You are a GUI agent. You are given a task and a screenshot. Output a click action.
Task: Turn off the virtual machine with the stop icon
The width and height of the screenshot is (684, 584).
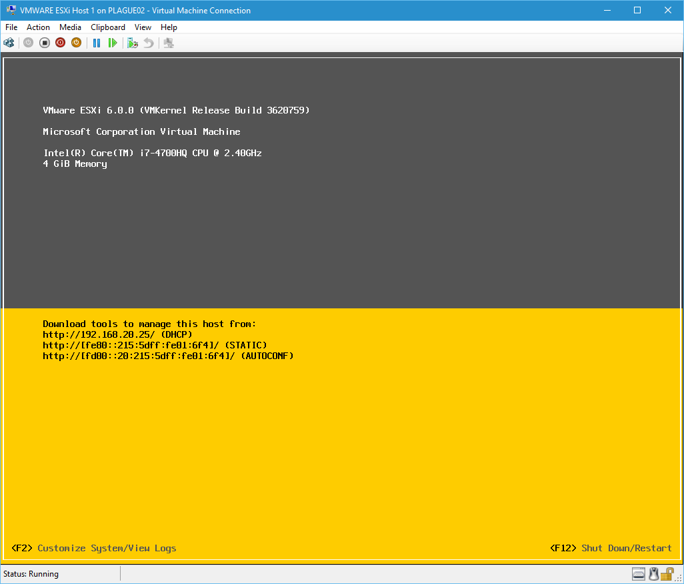[45, 43]
